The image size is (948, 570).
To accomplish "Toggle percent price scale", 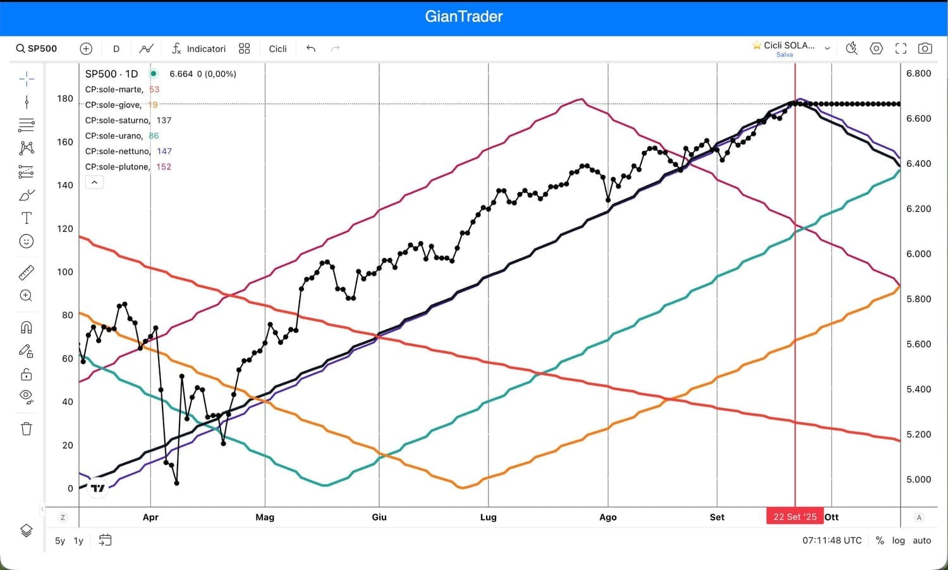I will point(880,541).
